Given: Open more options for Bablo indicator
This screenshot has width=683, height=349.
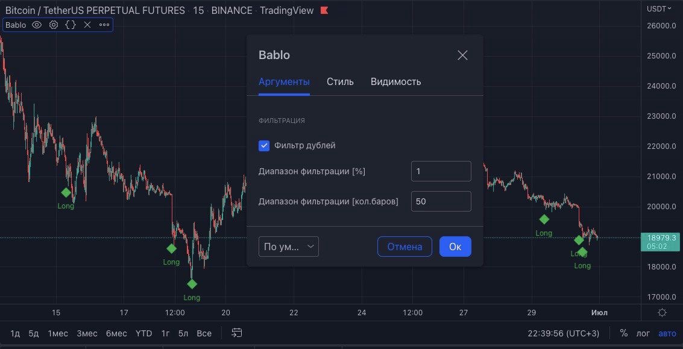Looking at the screenshot, I should [x=104, y=25].
